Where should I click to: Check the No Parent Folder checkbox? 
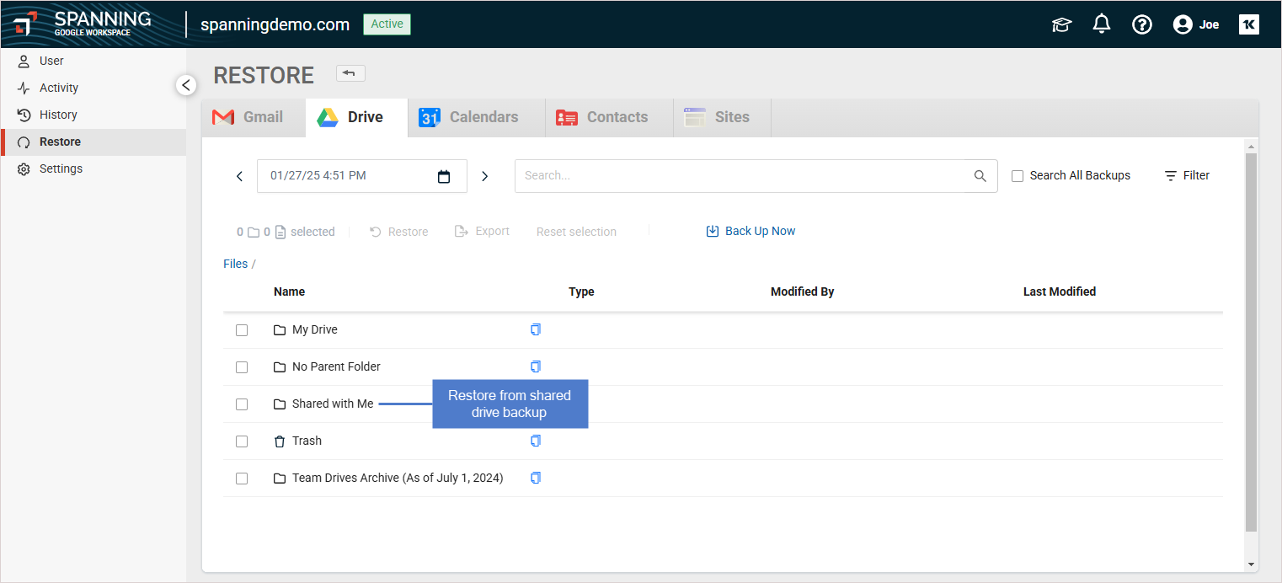(x=242, y=367)
